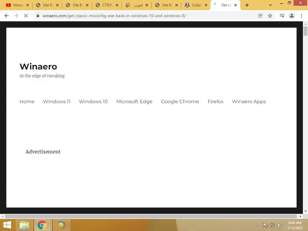Viewport: 308px width, 231px height.
Task: Open the volume speaker icon
Action: [x=279, y=225]
